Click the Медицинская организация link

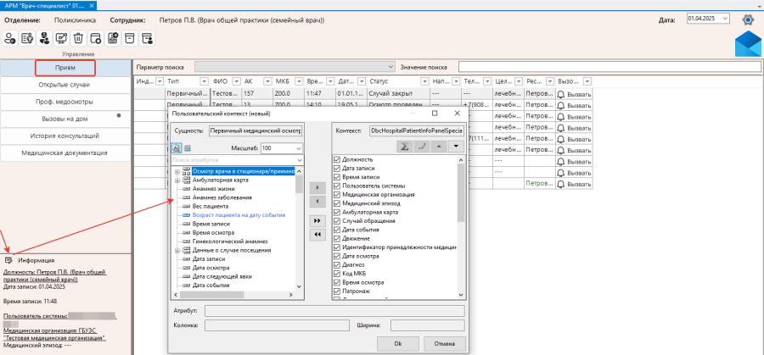(x=54, y=334)
